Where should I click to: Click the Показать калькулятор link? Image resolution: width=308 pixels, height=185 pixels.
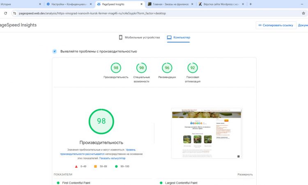coord(112,158)
